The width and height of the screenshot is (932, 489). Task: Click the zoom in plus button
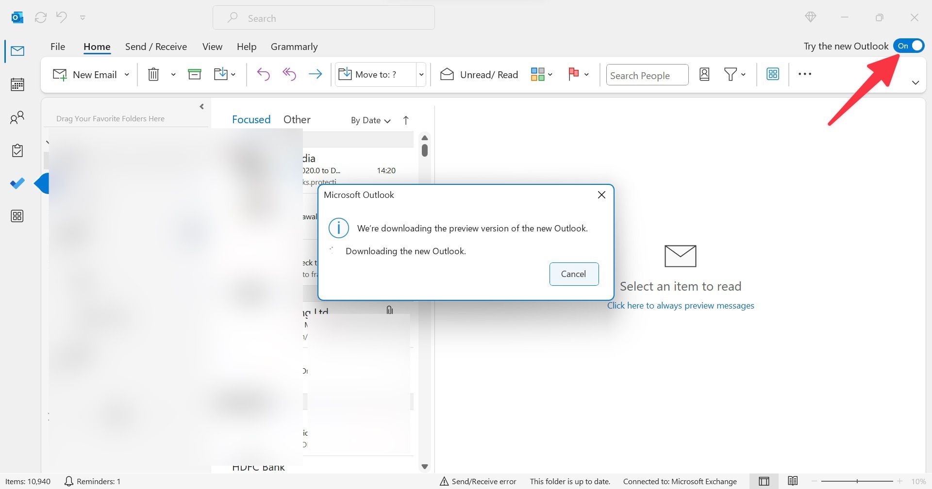click(899, 481)
